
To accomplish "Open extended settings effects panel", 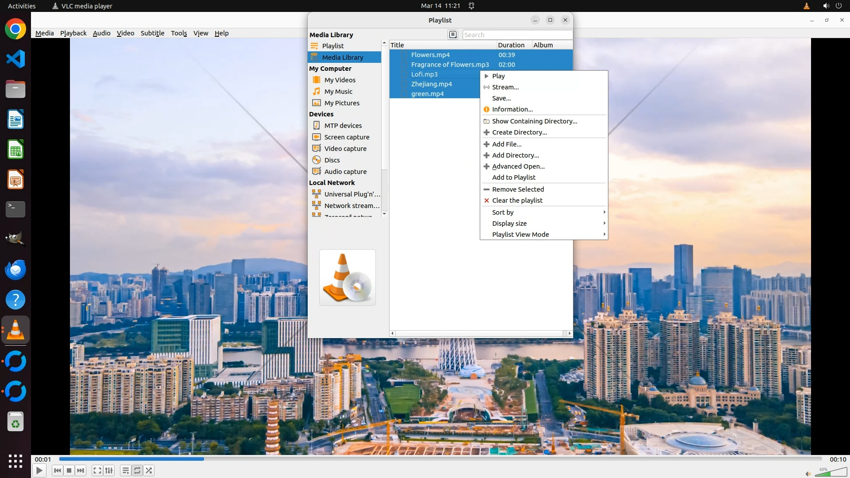I will (x=109, y=470).
